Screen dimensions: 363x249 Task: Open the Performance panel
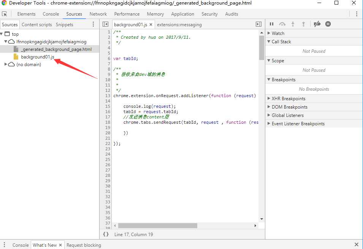(x=127, y=14)
